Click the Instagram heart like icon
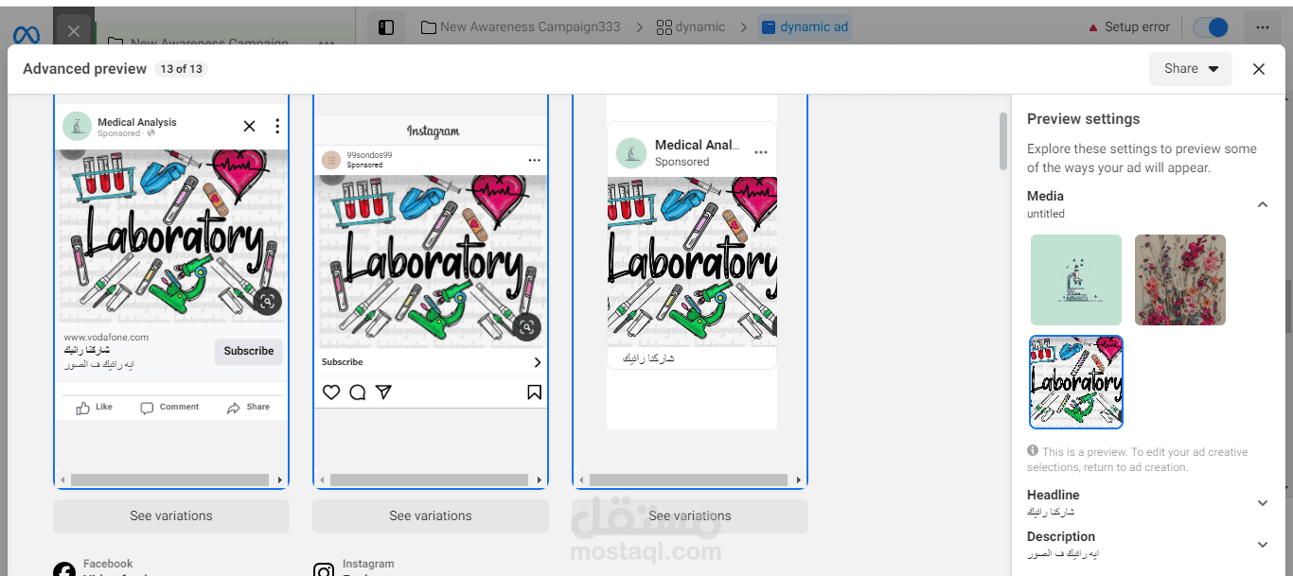Image resolution: width=1293 pixels, height=576 pixels. point(331,392)
